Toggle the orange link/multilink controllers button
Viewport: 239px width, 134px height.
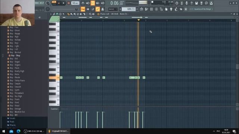click(98, 9)
